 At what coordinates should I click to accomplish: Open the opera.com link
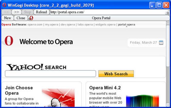(x=35, y=25)
